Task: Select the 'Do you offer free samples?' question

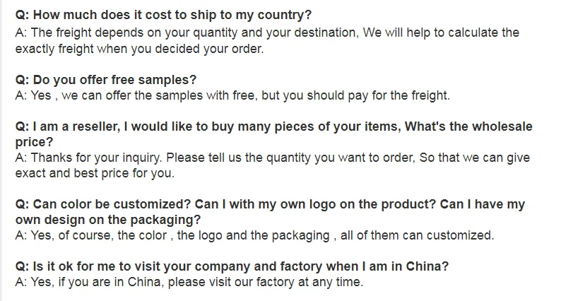Action: 106,80
